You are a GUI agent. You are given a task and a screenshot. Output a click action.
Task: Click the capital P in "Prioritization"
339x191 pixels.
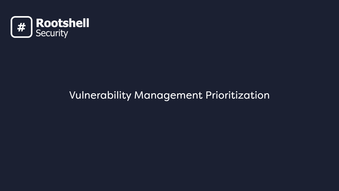[208, 95]
